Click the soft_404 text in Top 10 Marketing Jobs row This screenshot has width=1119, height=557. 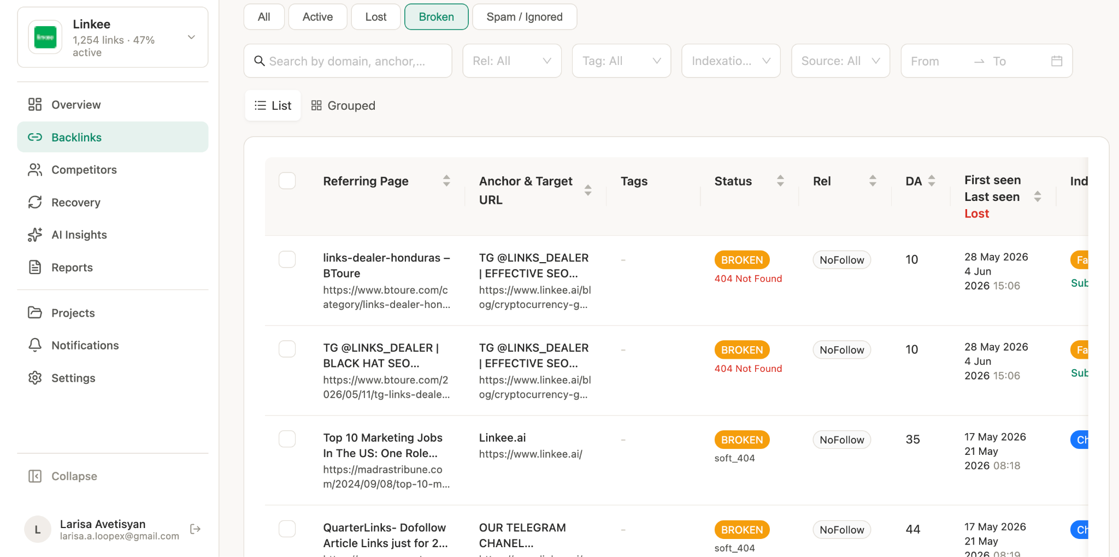click(x=734, y=458)
